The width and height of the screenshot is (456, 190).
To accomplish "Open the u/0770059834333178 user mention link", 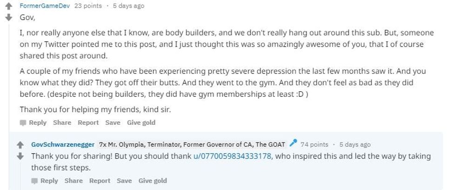I will click(232, 156).
